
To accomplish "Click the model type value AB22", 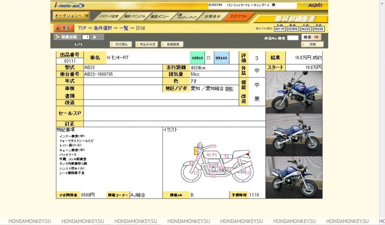I will (90, 67).
